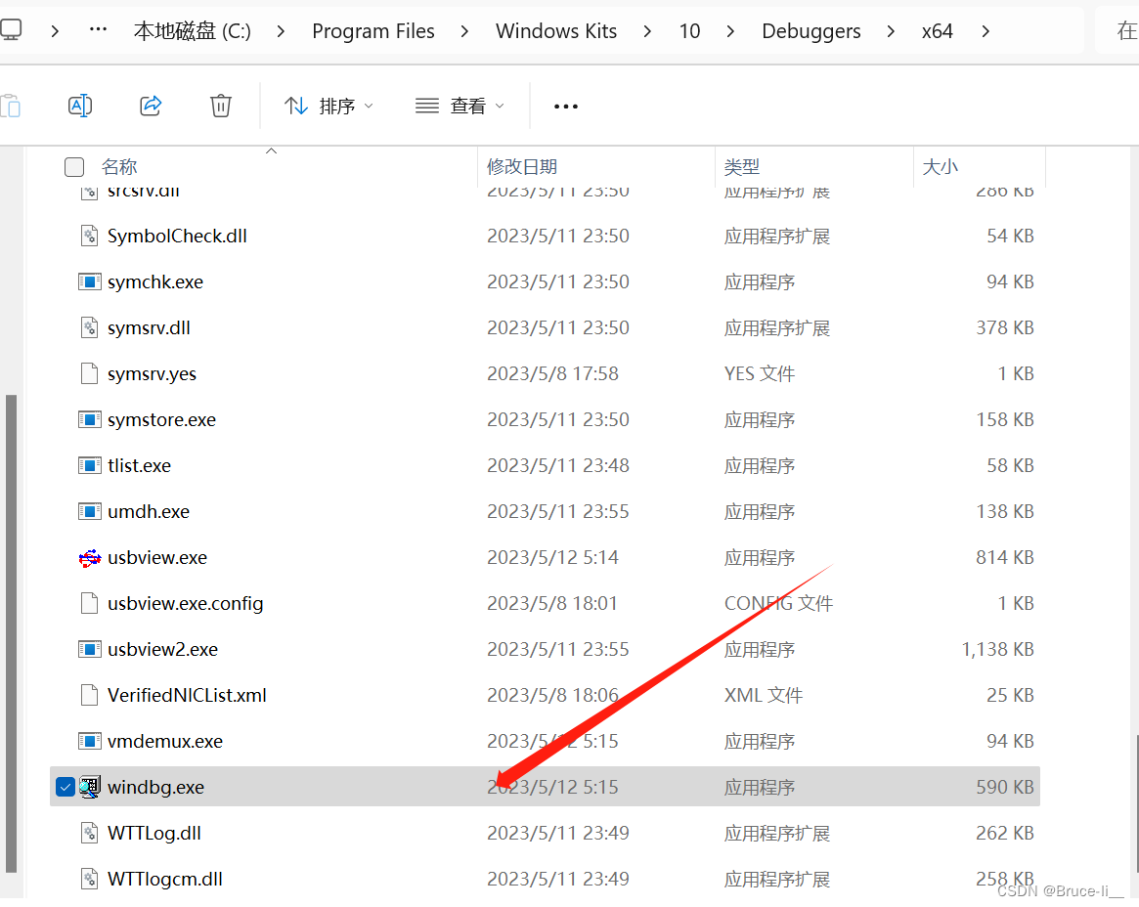Click the SymbolCheck.dll file icon
Screen dimensions: 1139x907
89,236
